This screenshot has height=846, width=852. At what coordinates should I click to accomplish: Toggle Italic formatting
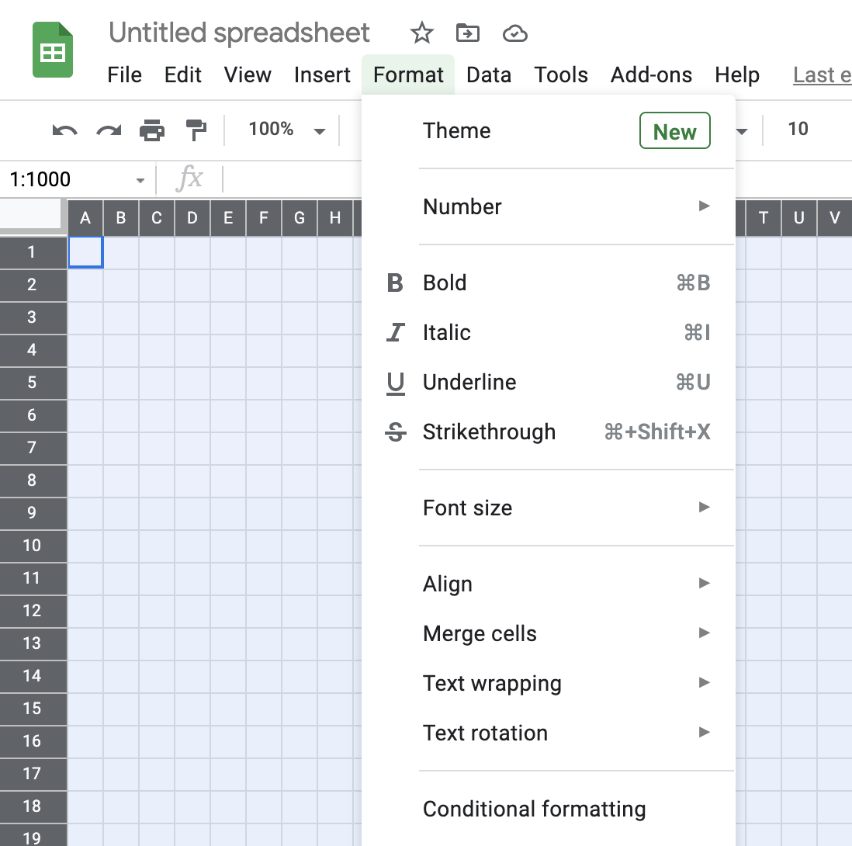click(447, 332)
